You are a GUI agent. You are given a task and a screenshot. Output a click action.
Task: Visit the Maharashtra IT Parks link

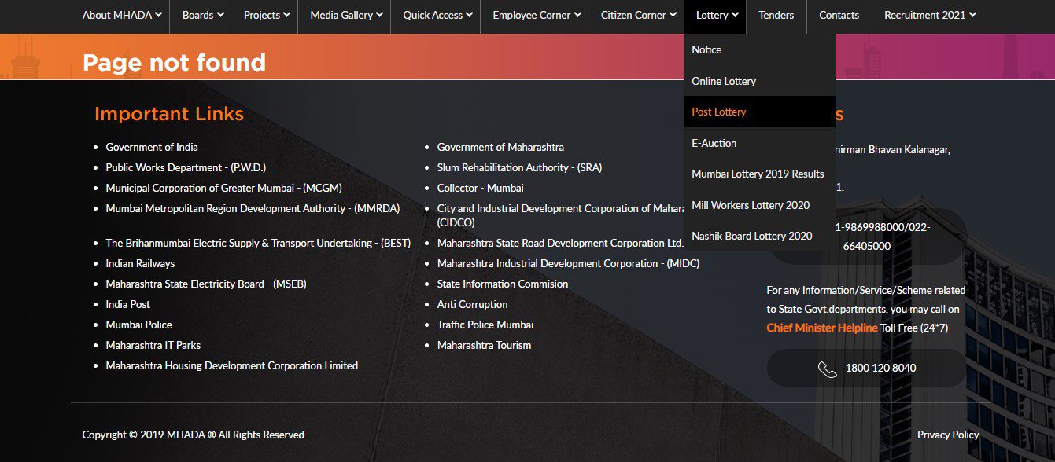click(153, 345)
